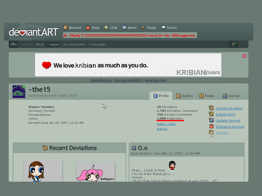The height and width of the screenshot is (196, 262).
Task: Click the Faves tab star icon
Action: [x=201, y=96]
